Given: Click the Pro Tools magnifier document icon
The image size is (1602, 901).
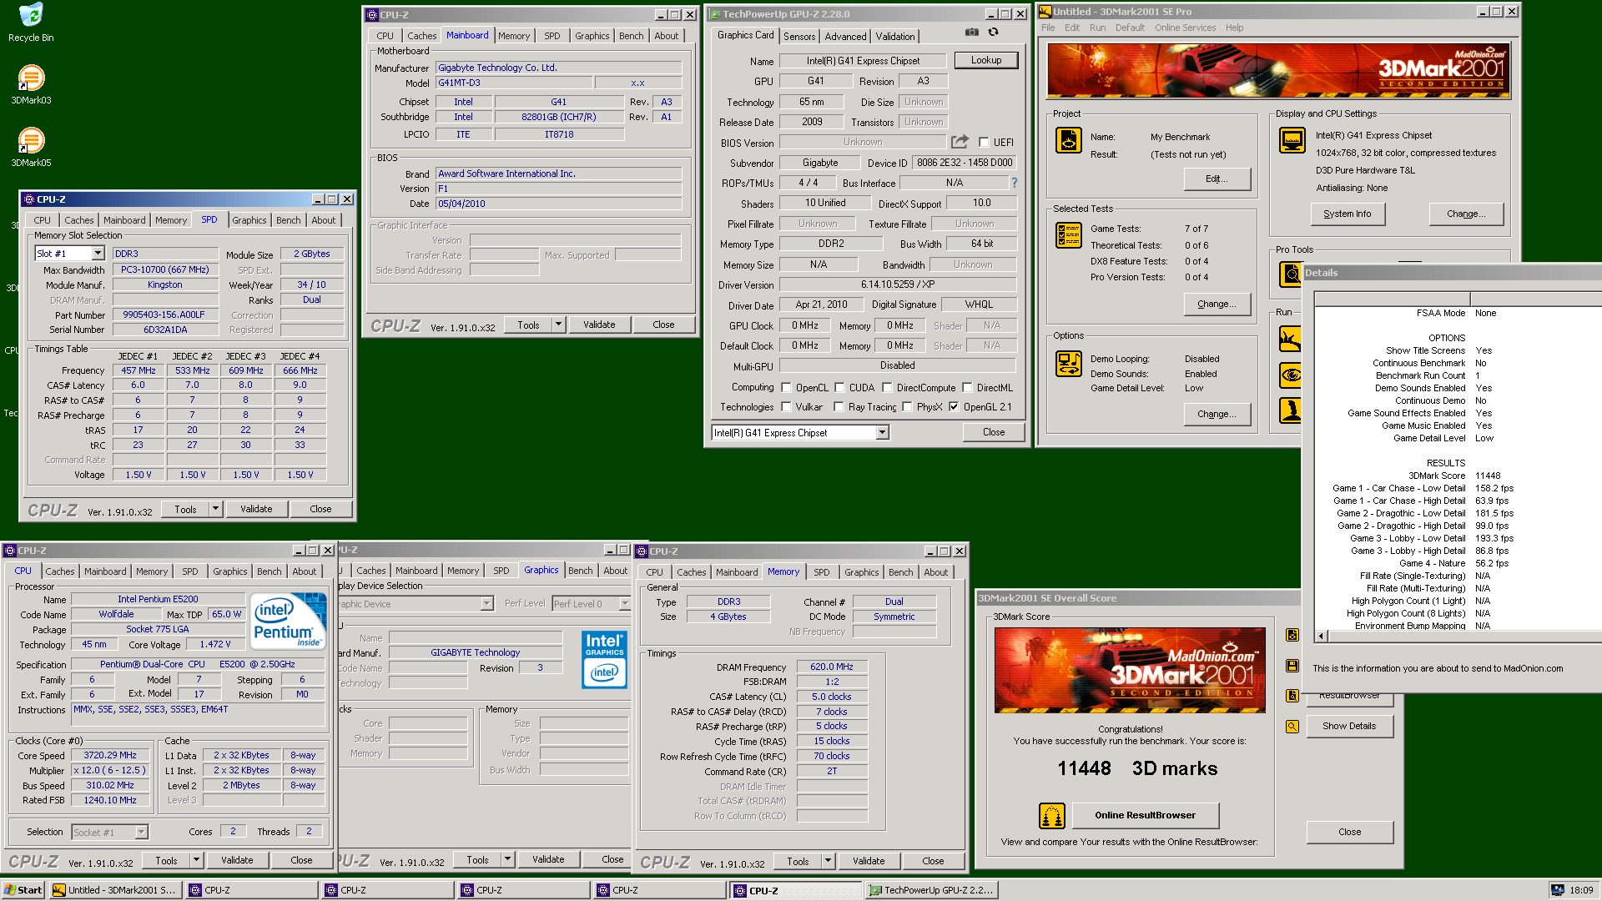Looking at the screenshot, I should point(1290,274).
